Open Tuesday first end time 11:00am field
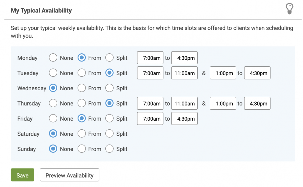The width and height of the screenshot is (303, 187). tap(184, 73)
